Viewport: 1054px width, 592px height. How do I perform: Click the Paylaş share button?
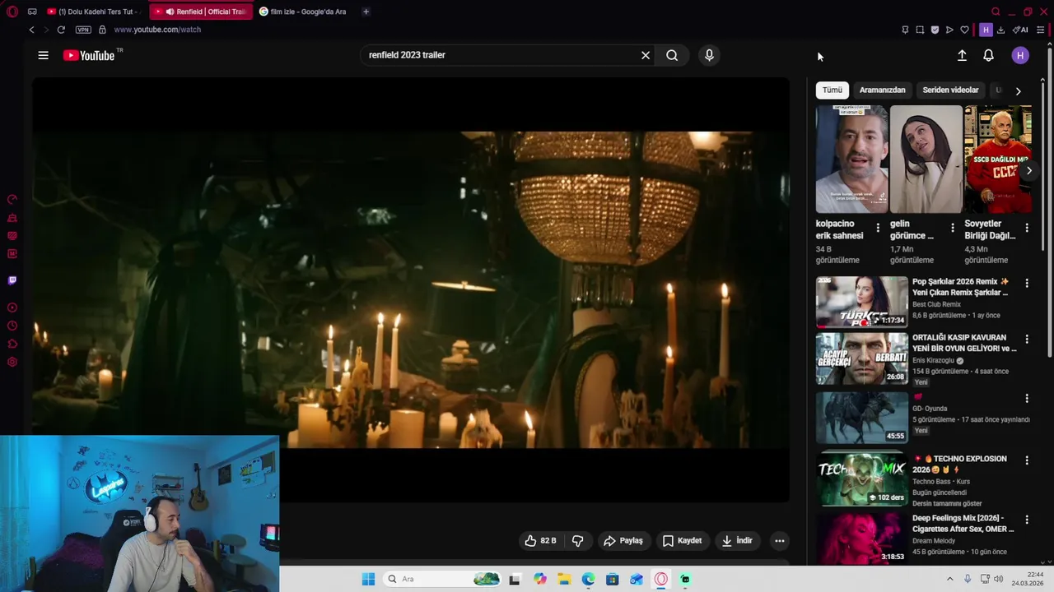pos(623,540)
